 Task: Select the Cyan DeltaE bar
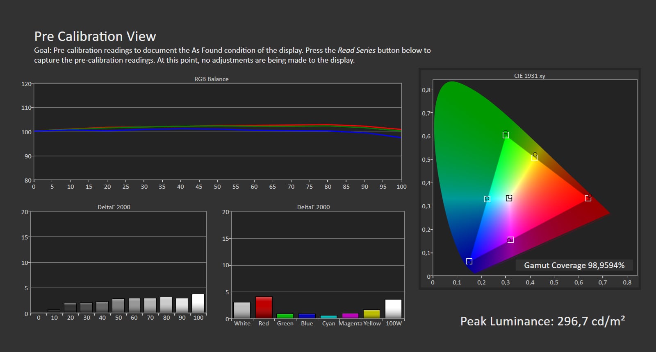tap(328, 317)
